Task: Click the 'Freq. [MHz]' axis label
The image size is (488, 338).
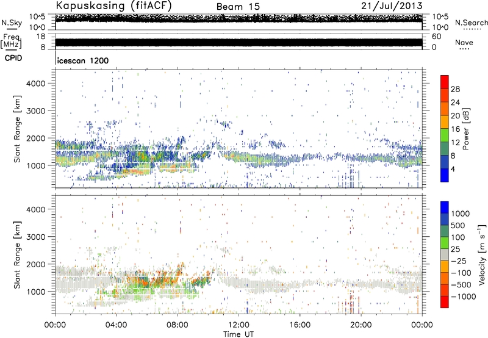Action: pyautogui.click(x=11, y=41)
